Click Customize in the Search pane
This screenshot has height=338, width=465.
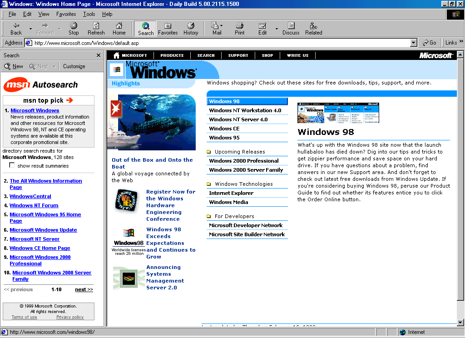point(74,66)
